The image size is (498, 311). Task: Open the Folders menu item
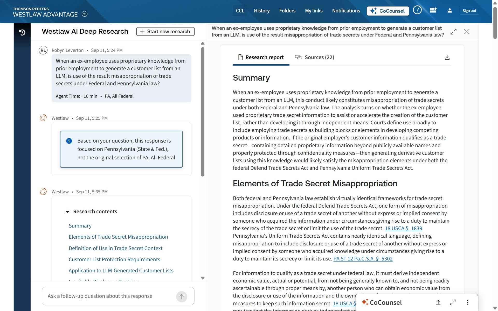pos(287,11)
